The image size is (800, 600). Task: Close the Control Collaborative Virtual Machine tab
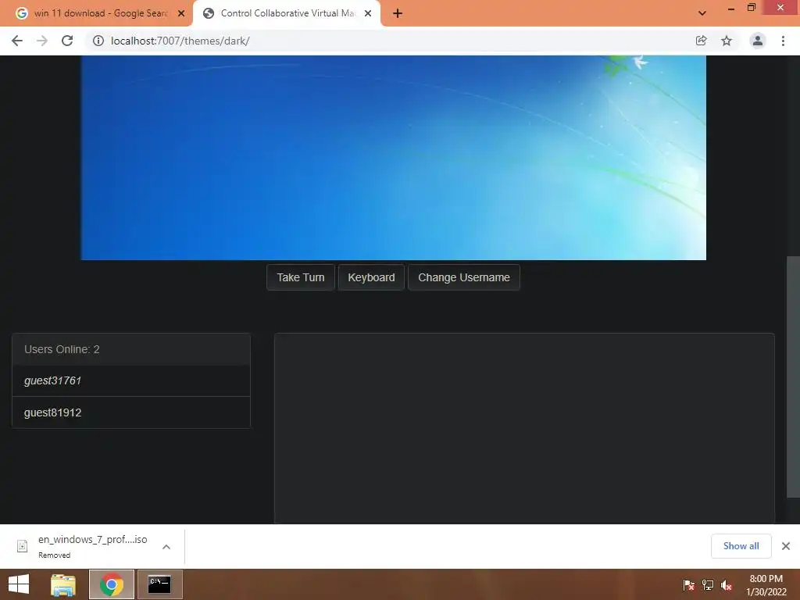coord(368,14)
